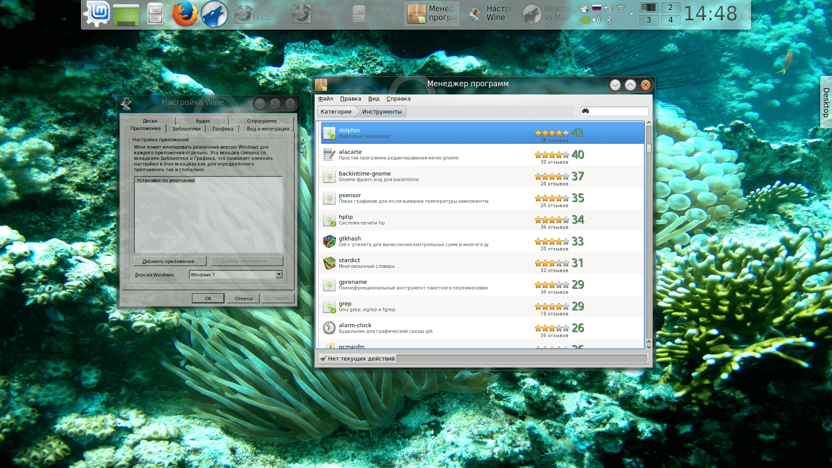Viewport: 832px width, 468px height.
Task: Click the Wi-Fi network tray icon
Action: tap(621, 8)
